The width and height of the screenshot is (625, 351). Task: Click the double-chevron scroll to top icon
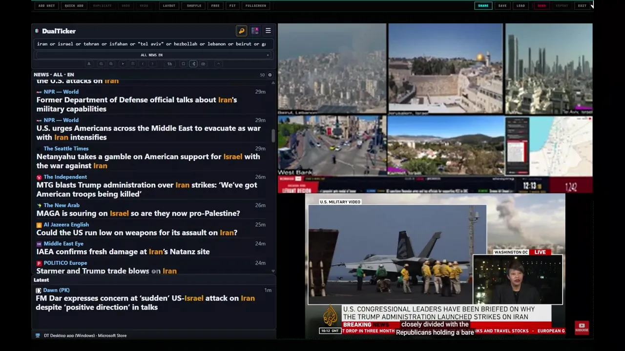tap(132, 64)
